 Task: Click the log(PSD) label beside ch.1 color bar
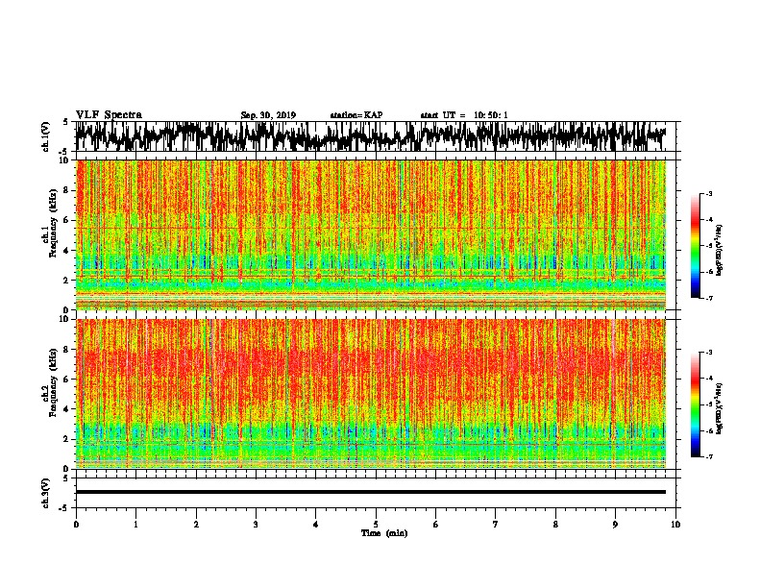(720, 250)
